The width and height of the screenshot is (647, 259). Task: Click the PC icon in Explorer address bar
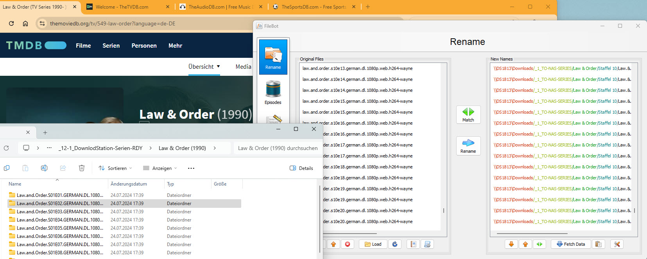[x=26, y=148]
